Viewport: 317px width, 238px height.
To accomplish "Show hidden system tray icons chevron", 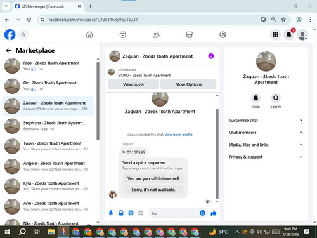I will pos(237,232).
